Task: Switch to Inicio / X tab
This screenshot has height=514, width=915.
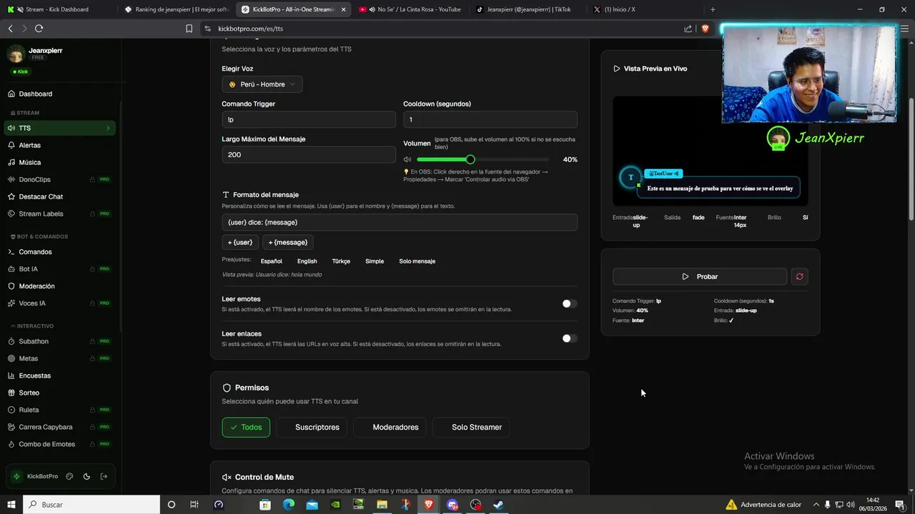Action: coord(645,9)
